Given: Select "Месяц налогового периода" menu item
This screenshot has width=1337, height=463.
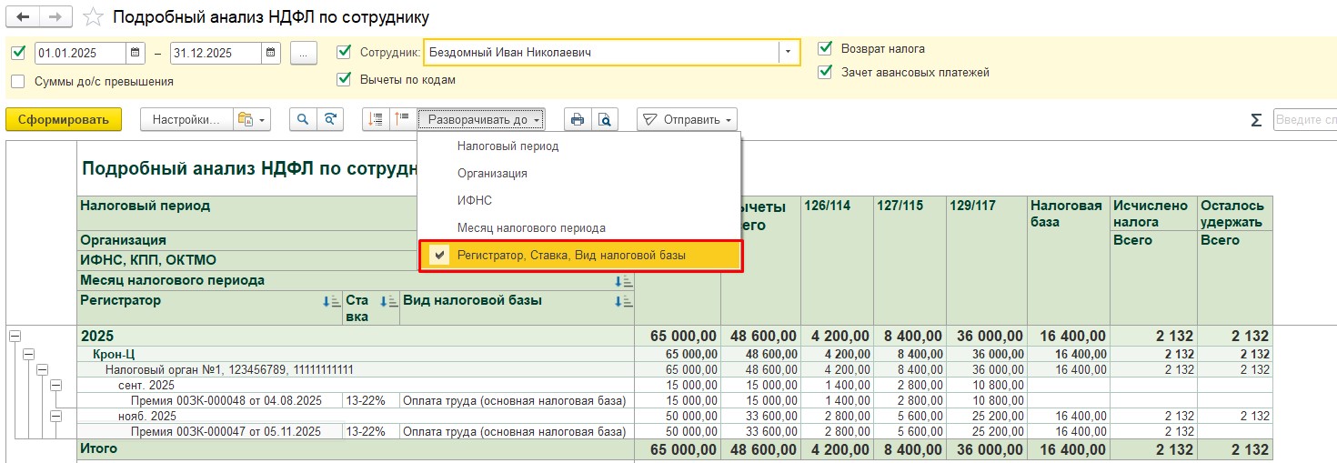Looking at the screenshot, I should [531, 227].
